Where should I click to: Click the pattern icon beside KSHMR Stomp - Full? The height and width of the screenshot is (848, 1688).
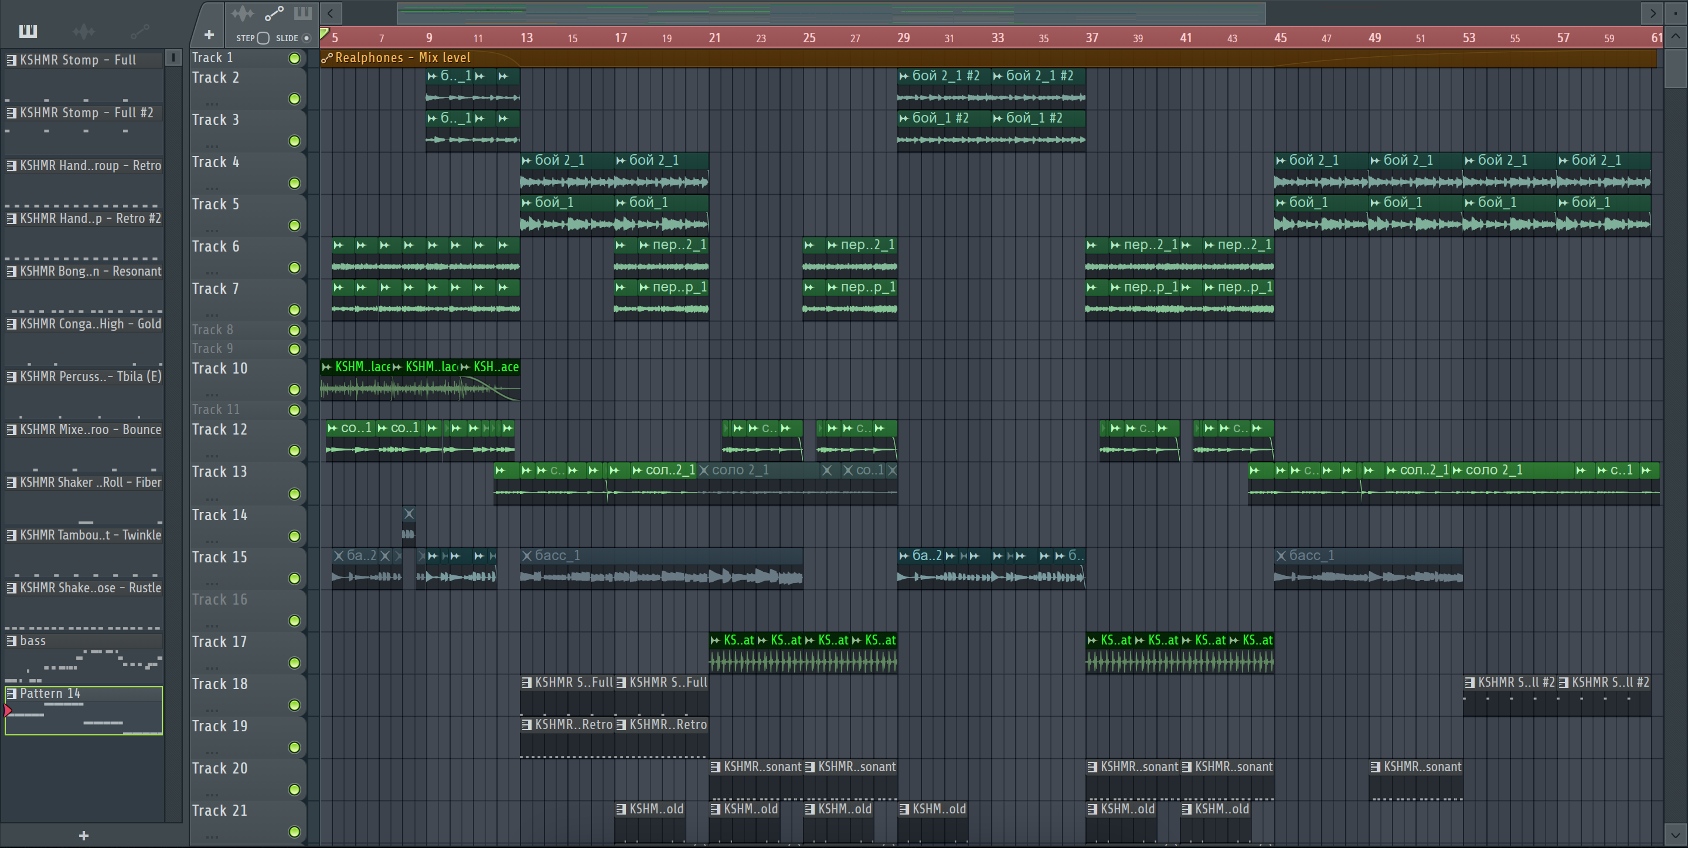11,60
